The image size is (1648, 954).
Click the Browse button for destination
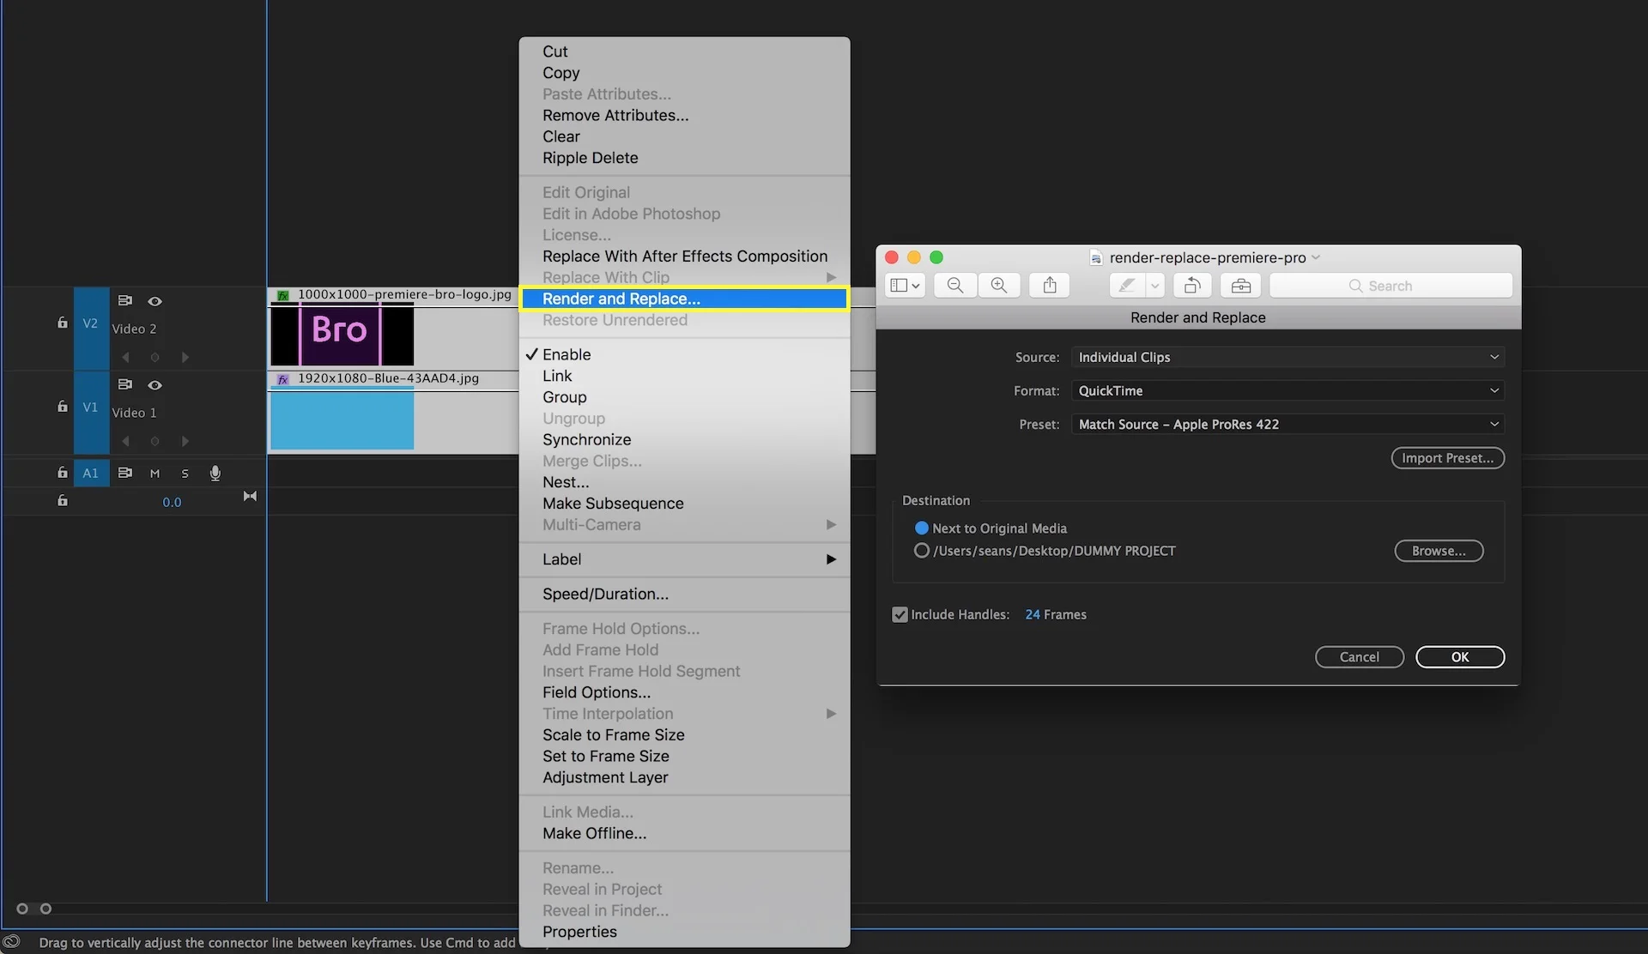(x=1439, y=551)
